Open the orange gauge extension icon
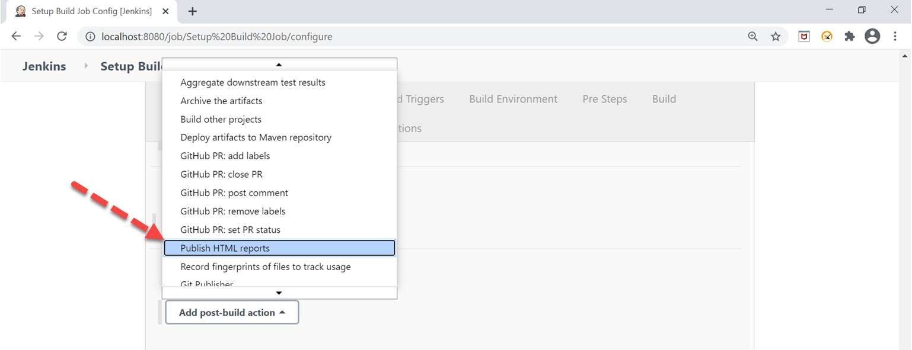This screenshot has width=912, height=350. click(x=827, y=37)
